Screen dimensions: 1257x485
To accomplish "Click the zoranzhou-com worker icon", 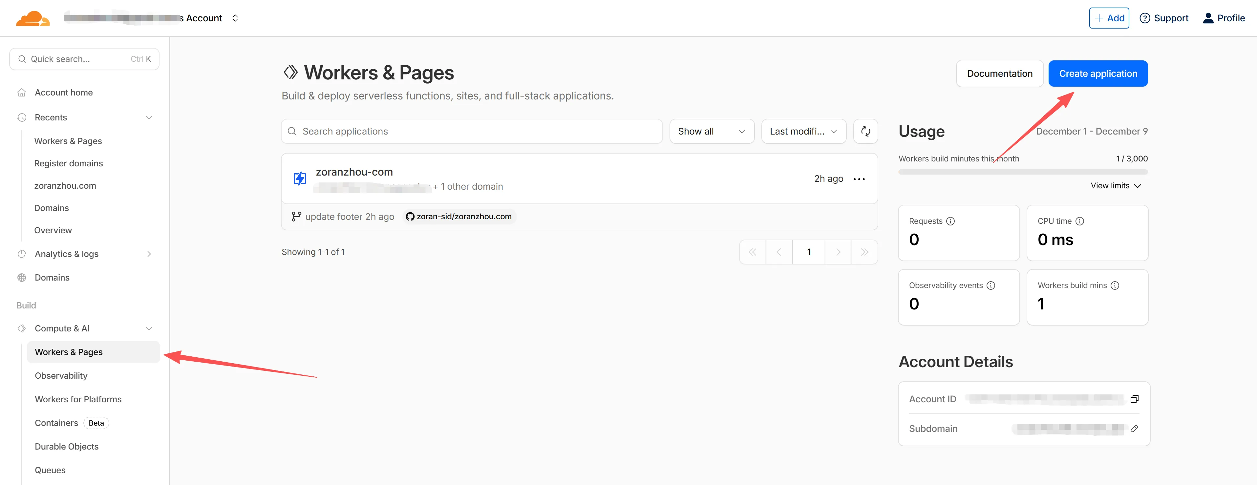I will 300,179.
